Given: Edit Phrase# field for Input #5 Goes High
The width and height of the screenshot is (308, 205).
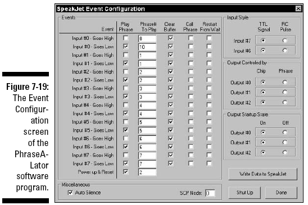Looking at the screenshot, I should pos(147,122).
